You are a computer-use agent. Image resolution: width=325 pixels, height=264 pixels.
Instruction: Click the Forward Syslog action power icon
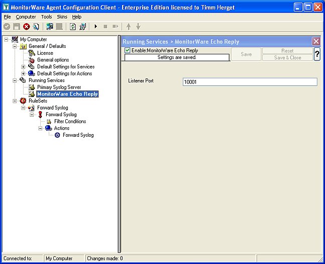tap(57, 135)
